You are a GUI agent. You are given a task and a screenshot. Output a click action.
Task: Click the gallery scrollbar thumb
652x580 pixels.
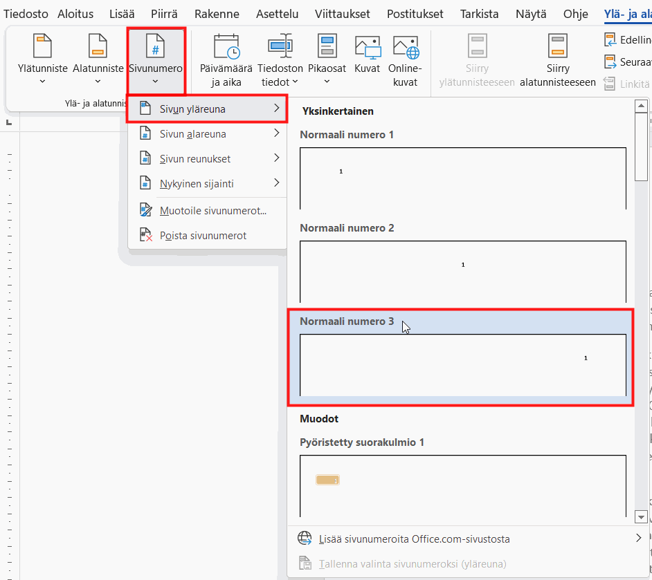pyautogui.click(x=641, y=147)
